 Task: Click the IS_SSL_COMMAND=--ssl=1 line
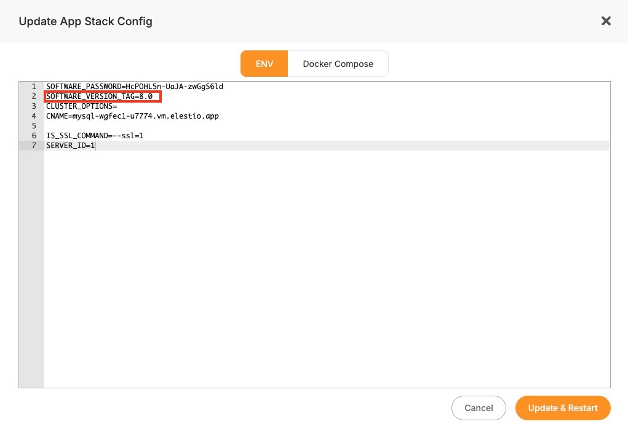pyautogui.click(x=95, y=136)
